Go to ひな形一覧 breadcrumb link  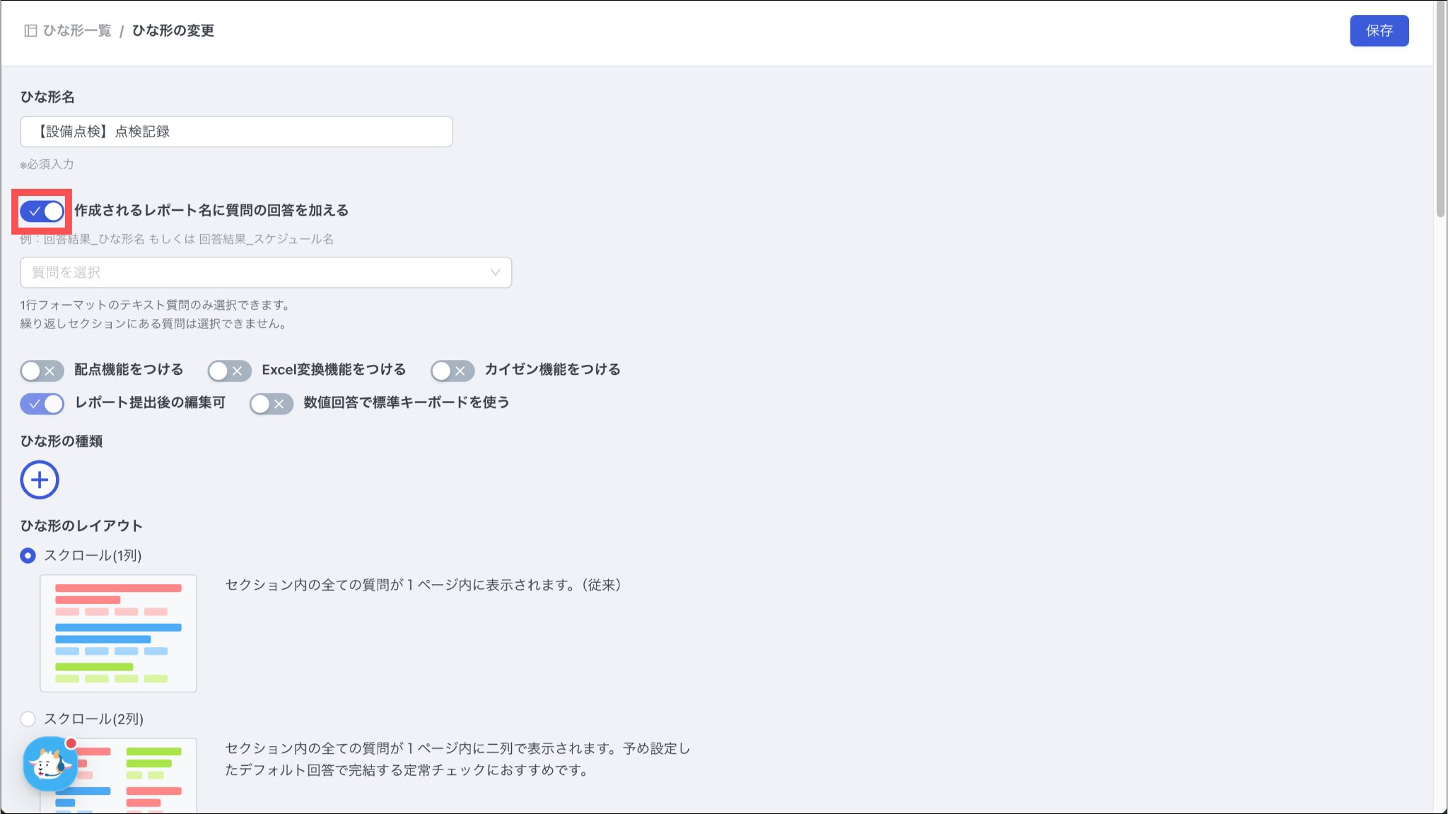pyautogui.click(x=77, y=30)
